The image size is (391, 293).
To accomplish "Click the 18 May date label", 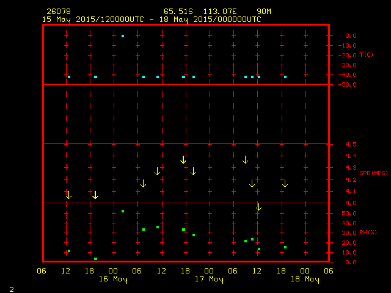I will point(304,280).
